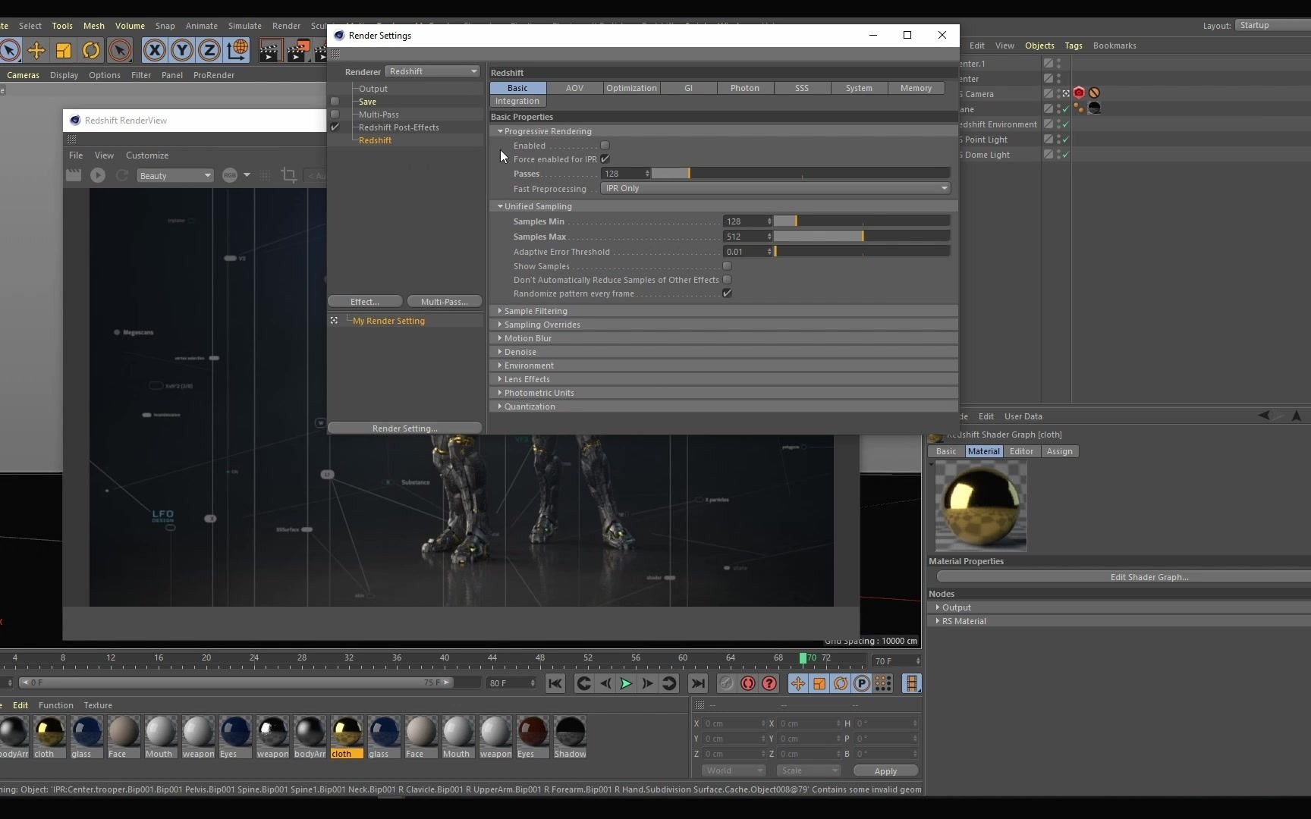This screenshot has height=819, width=1311.
Task: Select the Move tool in the toolbar
Action: (x=36, y=50)
